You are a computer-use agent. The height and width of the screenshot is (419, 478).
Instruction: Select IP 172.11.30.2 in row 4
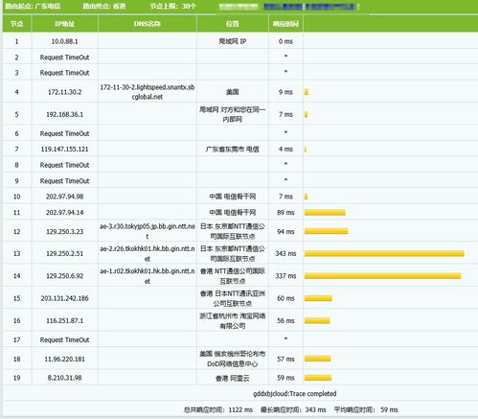(x=64, y=92)
